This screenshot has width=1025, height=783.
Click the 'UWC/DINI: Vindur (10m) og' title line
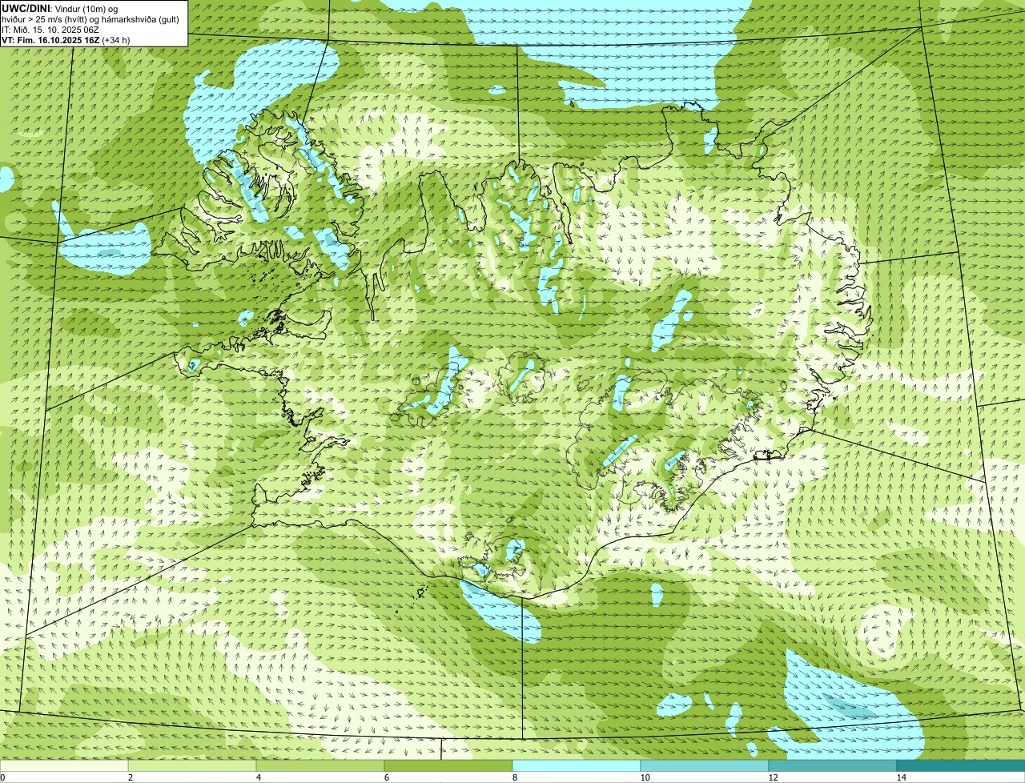(x=60, y=8)
